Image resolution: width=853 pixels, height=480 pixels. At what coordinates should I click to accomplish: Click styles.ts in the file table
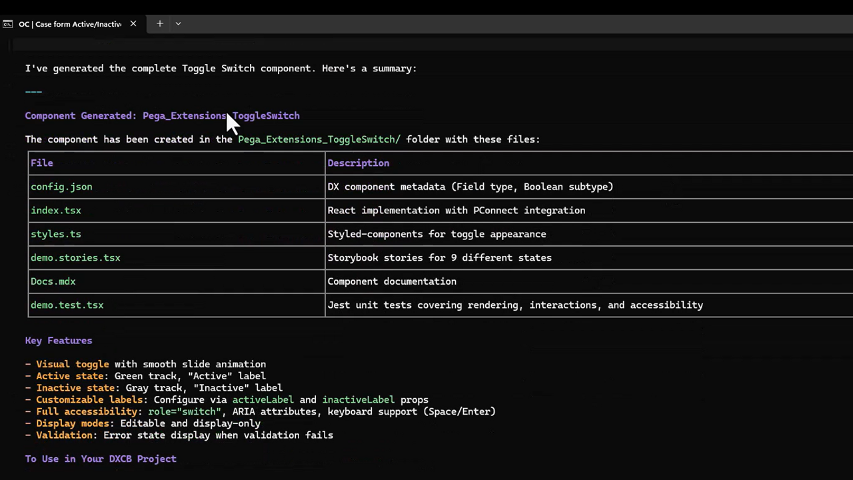(x=56, y=234)
